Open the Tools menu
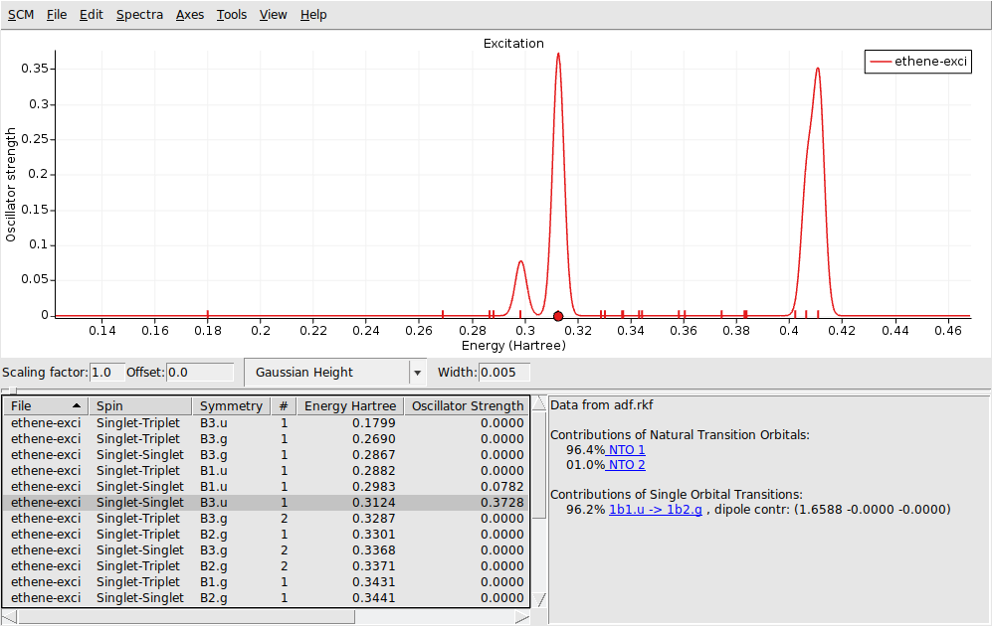This screenshot has height=626, width=992. [x=231, y=14]
